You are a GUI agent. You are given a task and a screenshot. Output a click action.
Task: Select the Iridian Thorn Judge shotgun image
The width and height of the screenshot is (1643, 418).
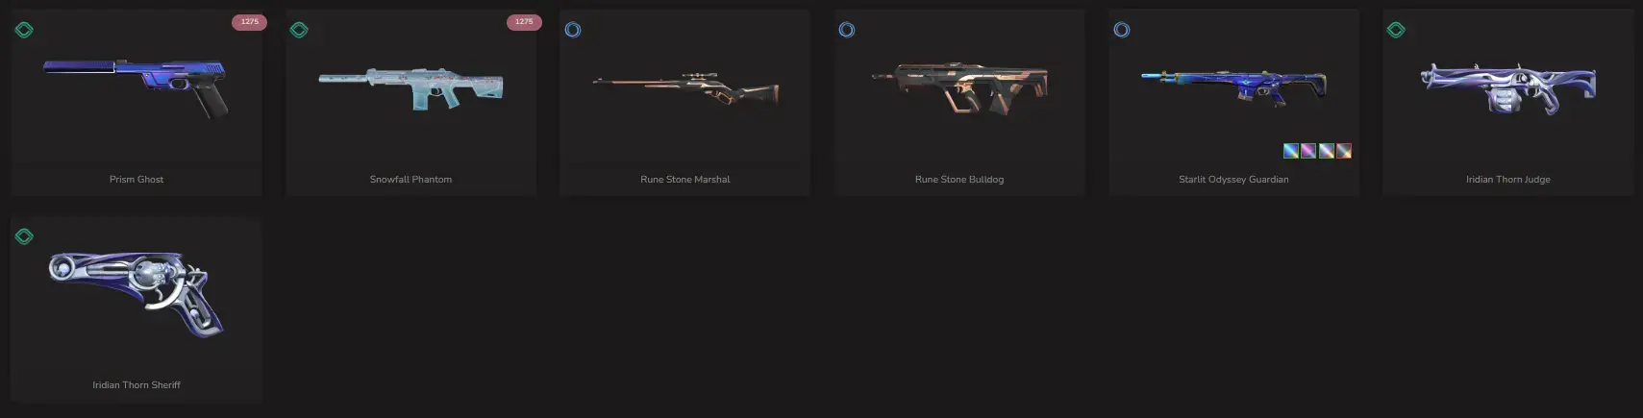coord(1508,88)
